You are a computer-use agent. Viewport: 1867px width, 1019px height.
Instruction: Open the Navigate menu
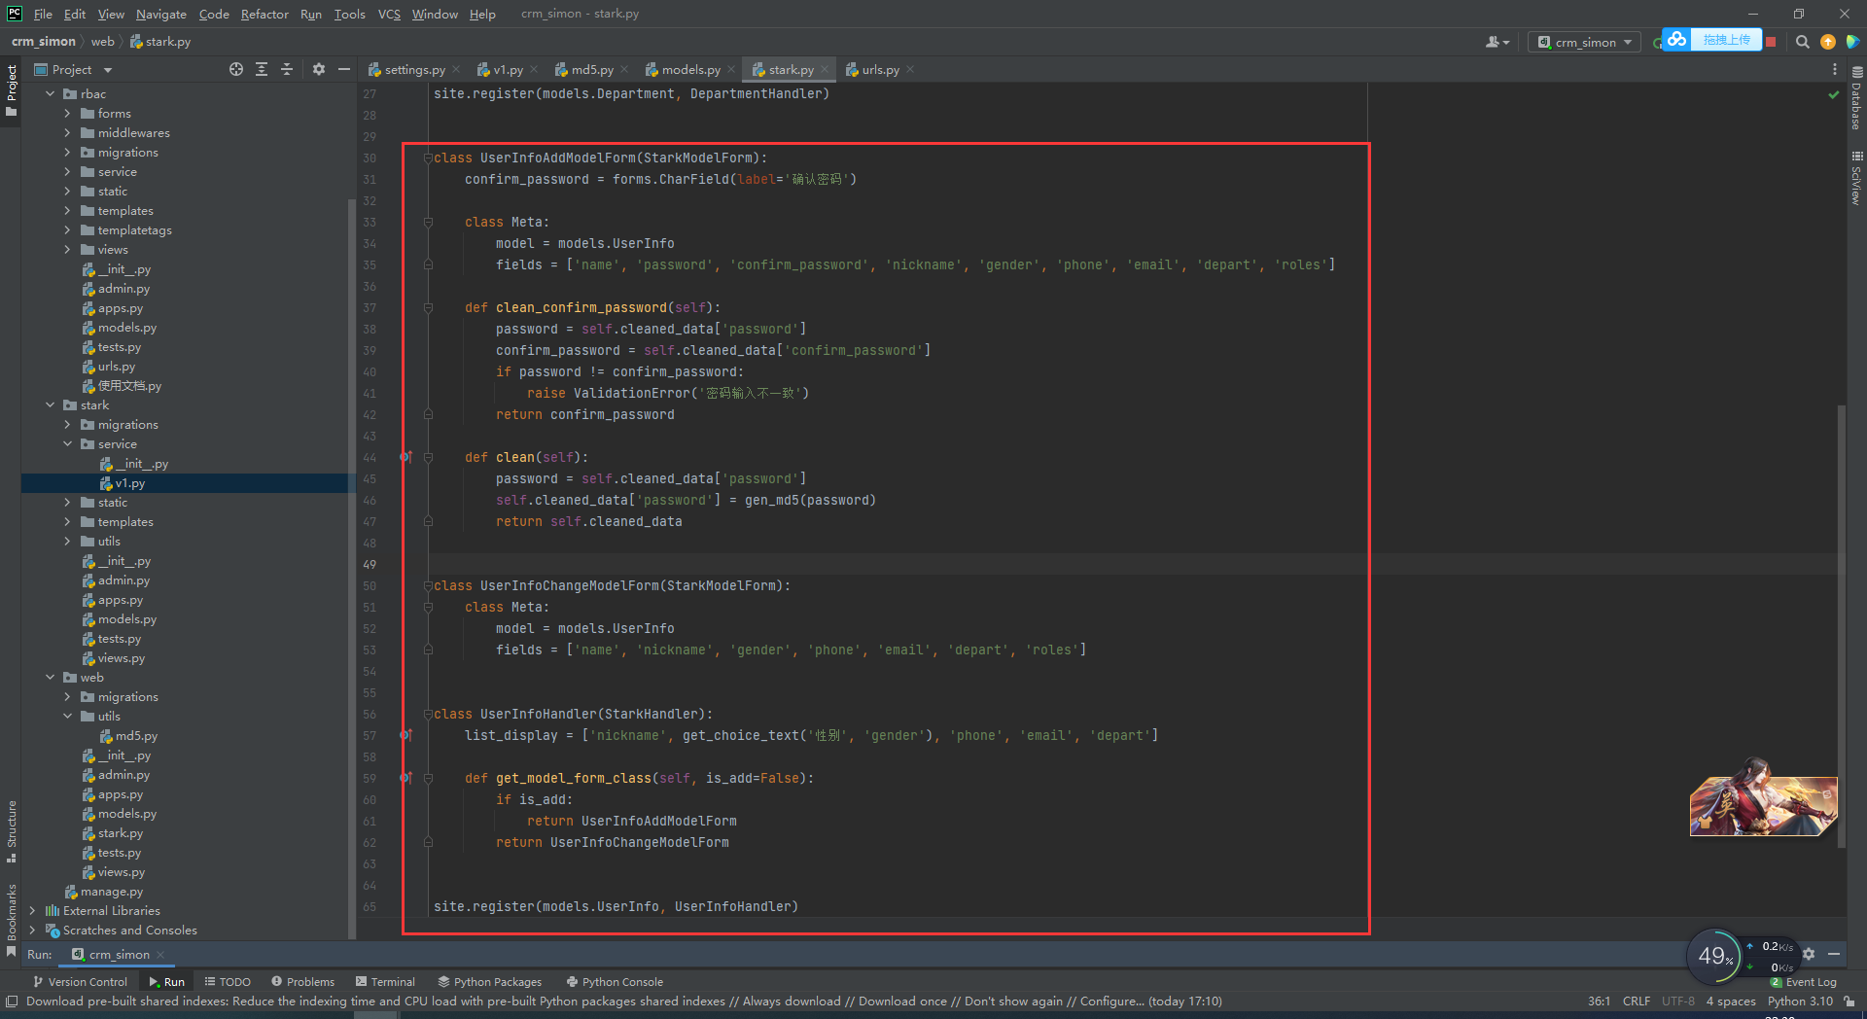(x=160, y=14)
